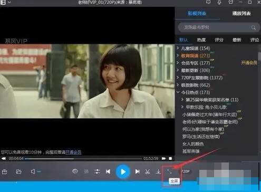Image resolution: width=261 pixels, height=192 pixels.
Task: Switch to the 影视列表 tab
Action: click(197, 13)
